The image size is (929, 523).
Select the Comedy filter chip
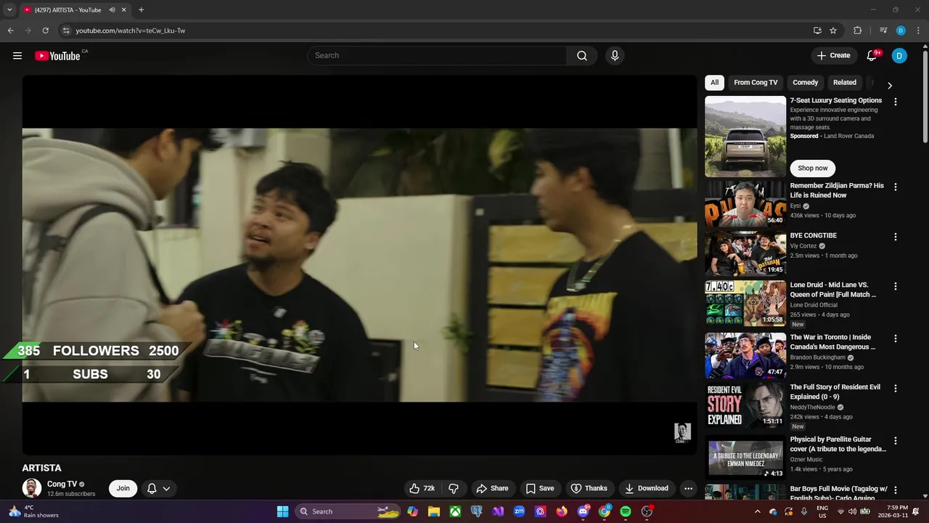805,83
